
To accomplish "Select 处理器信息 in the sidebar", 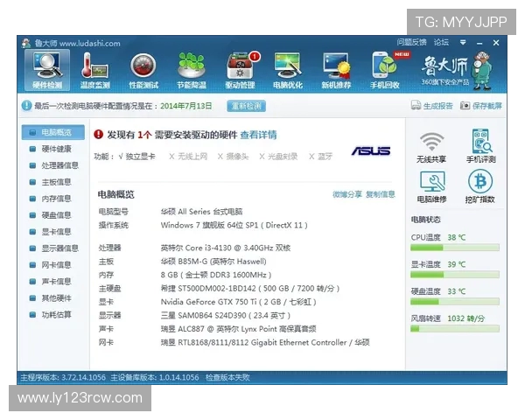I will (x=54, y=165).
